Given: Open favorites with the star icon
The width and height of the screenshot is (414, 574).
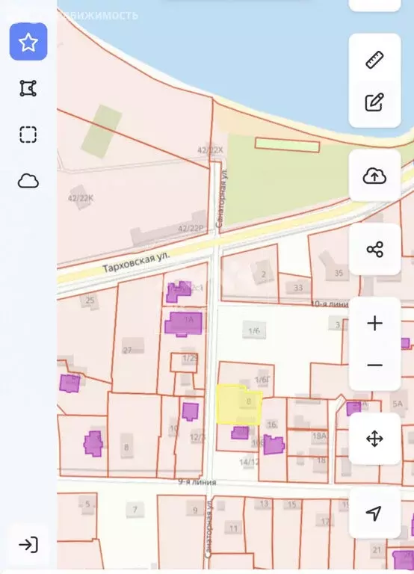Looking at the screenshot, I should (x=28, y=42).
